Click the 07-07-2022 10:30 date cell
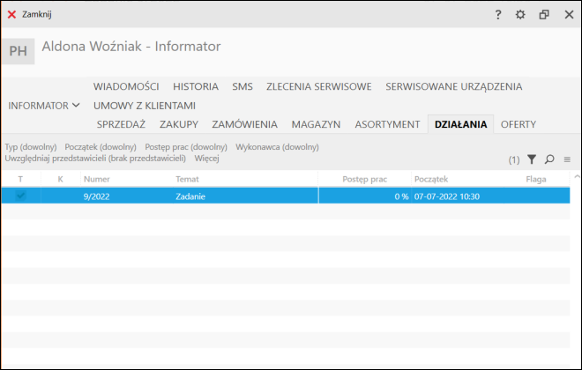Image resolution: width=582 pixels, height=370 pixels. tap(447, 196)
